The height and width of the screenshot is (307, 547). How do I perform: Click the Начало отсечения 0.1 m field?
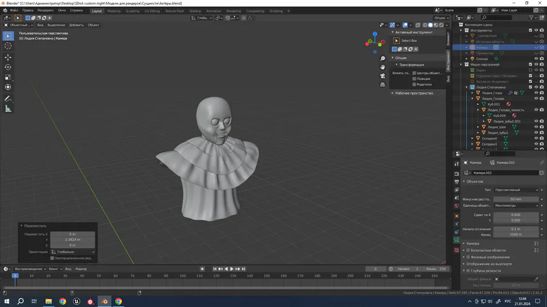coord(516,229)
